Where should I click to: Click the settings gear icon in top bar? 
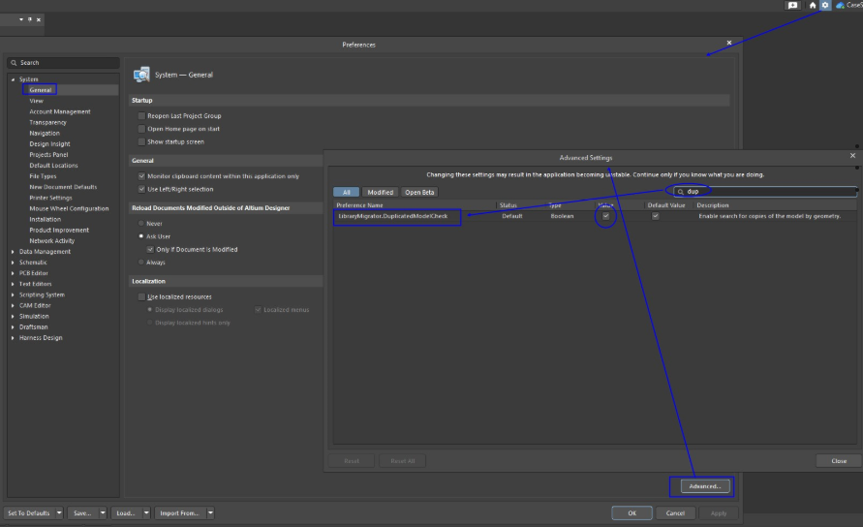825,6
